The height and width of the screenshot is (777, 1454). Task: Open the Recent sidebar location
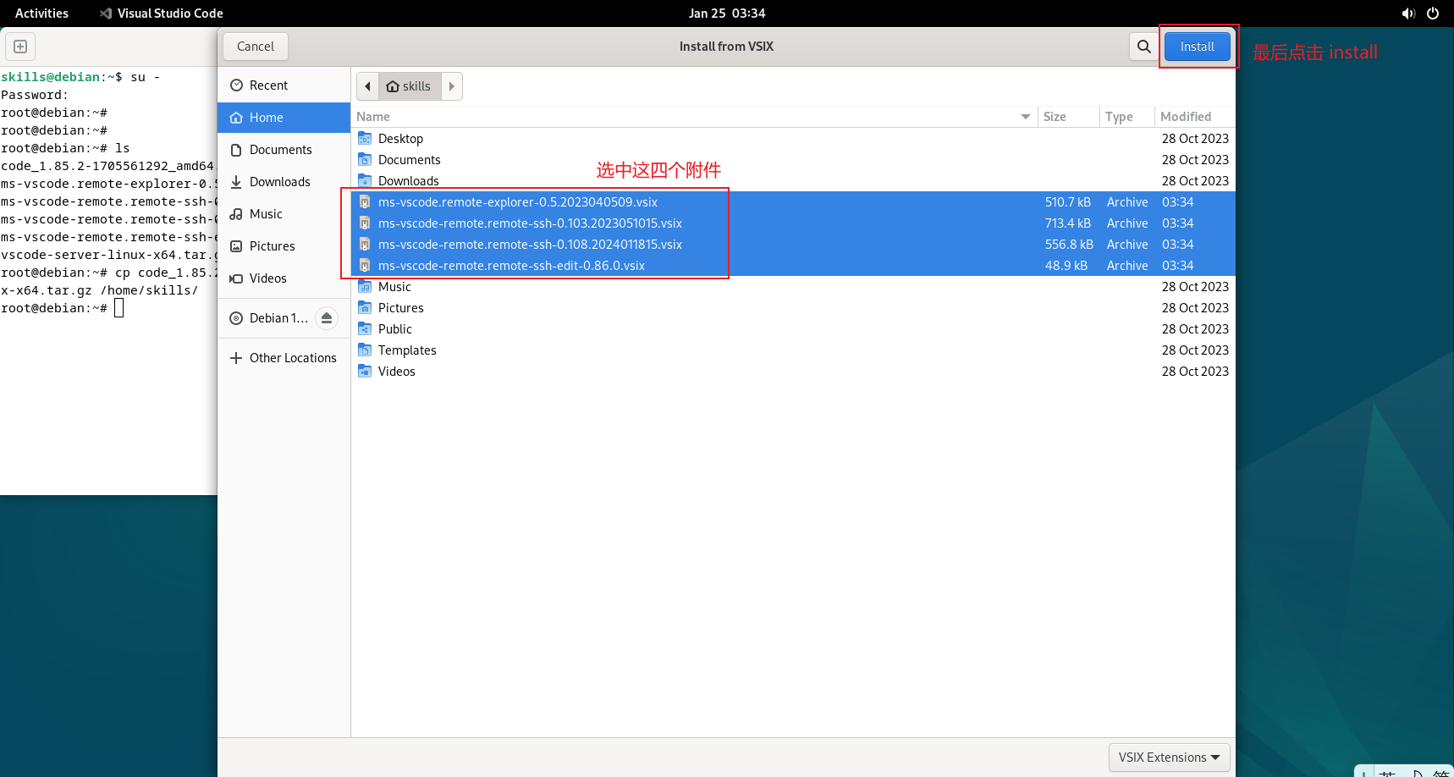point(284,85)
